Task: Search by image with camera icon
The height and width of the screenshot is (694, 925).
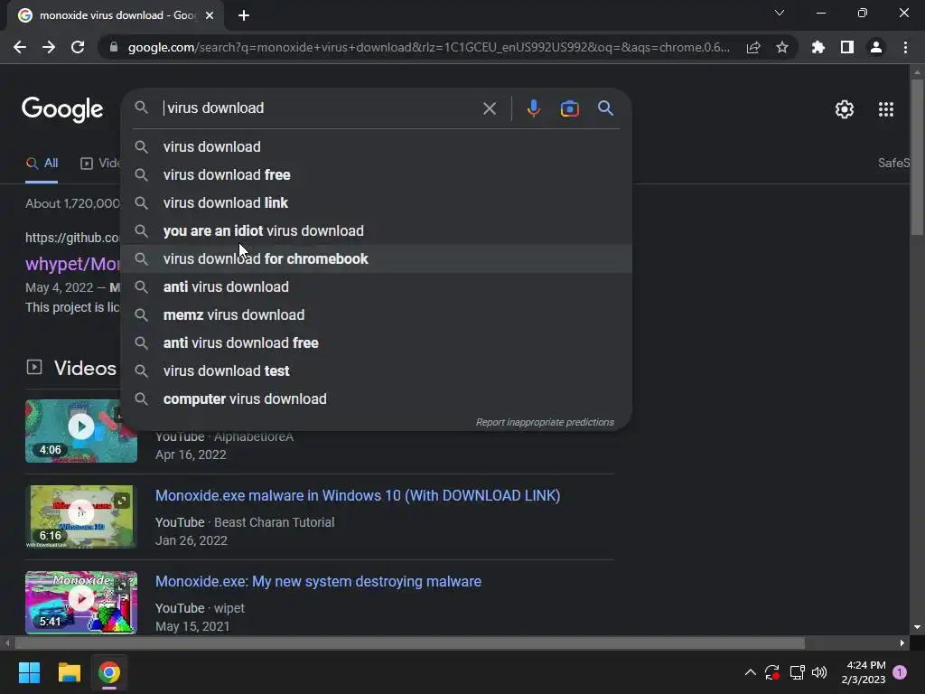Action: [x=569, y=108]
